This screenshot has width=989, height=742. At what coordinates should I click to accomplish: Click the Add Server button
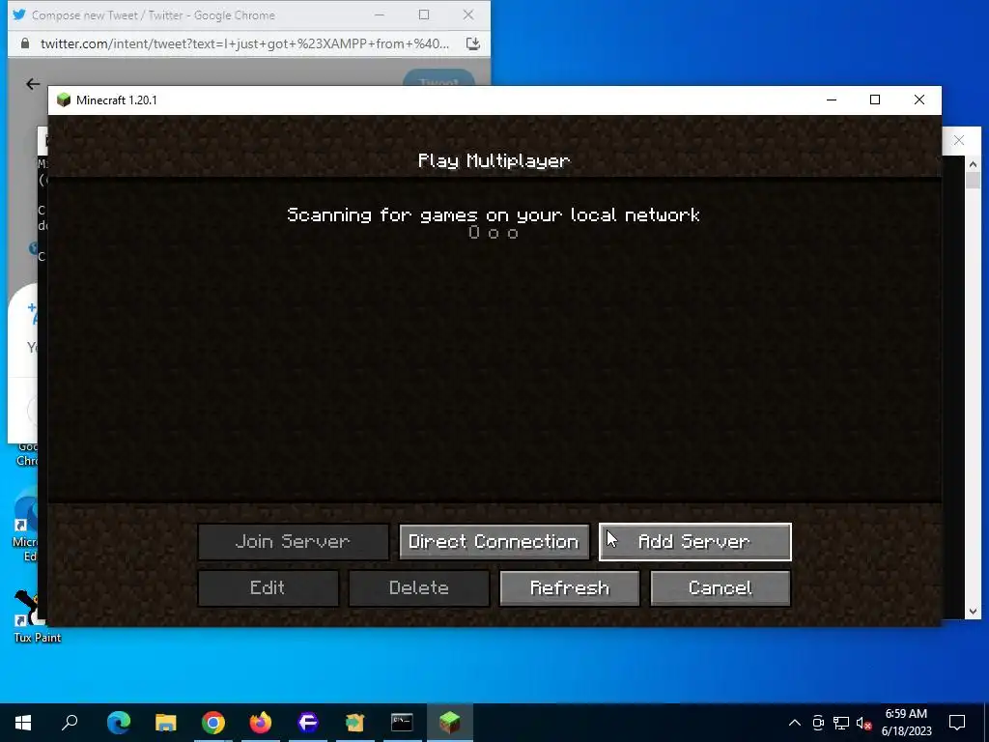point(695,541)
